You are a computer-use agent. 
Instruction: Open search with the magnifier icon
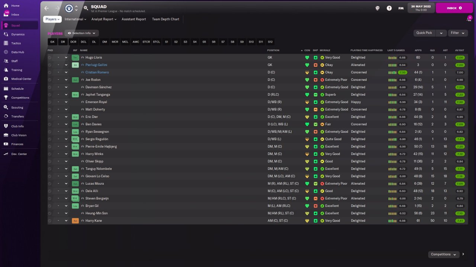pyautogui.click(x=86, y=8)
